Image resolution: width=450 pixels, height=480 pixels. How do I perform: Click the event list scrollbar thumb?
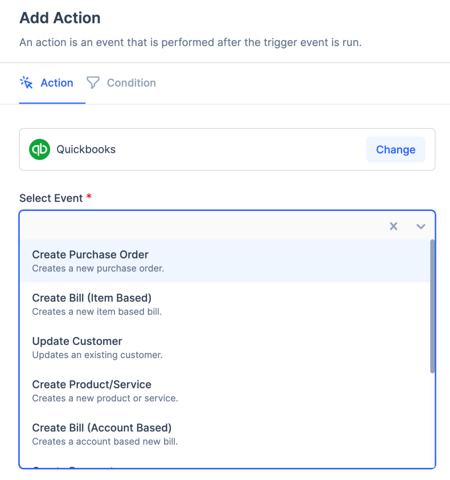click(432, 307)
